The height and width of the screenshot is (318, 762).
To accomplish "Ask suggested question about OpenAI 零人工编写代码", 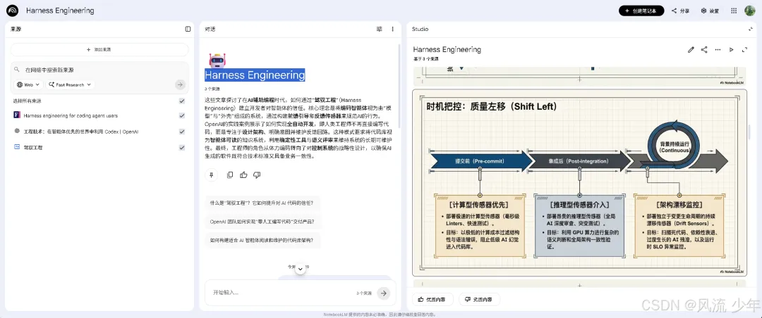I will tap(263, 222).
